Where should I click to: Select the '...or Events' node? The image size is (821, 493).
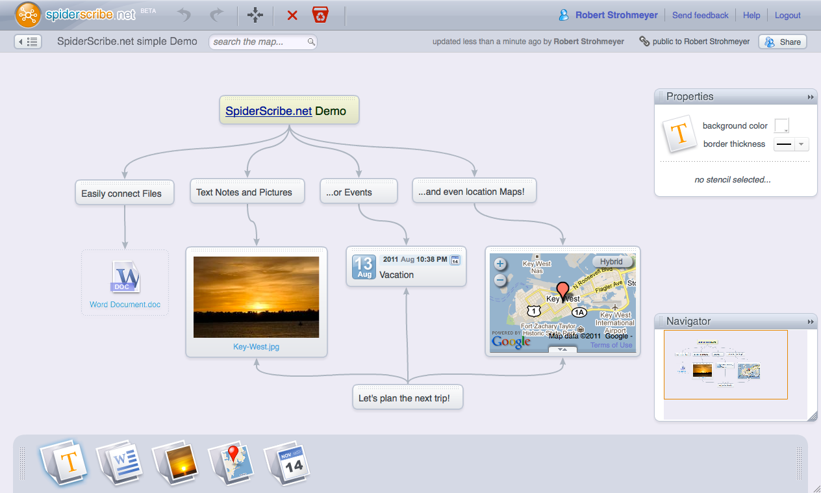tap(359, 192)
